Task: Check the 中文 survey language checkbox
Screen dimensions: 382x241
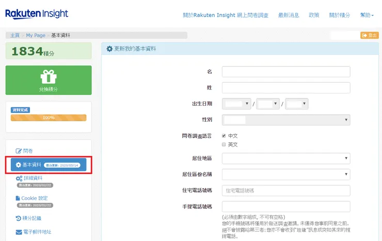Action: click(x=224, y=136)
